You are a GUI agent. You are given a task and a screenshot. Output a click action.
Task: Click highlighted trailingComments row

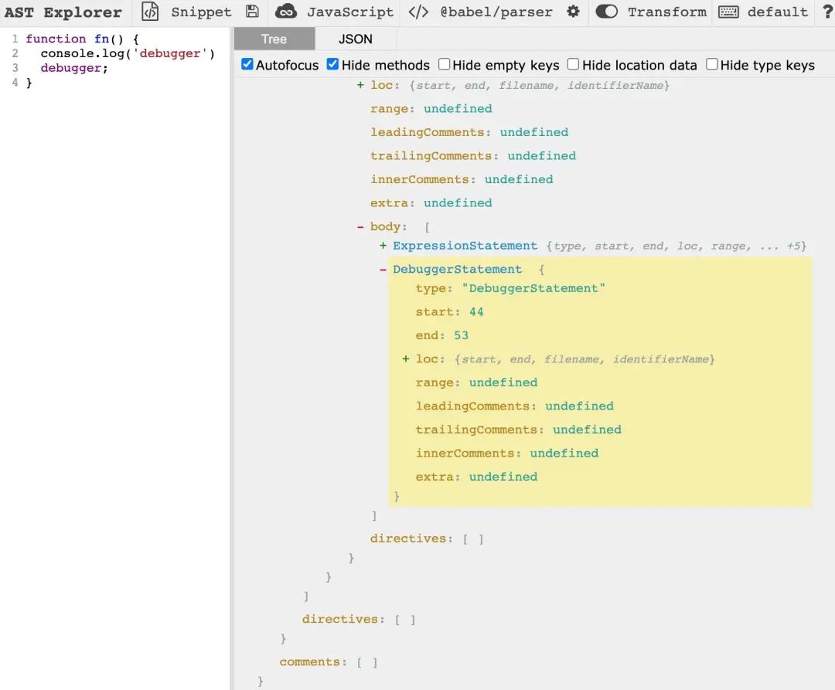coord(518,430)
